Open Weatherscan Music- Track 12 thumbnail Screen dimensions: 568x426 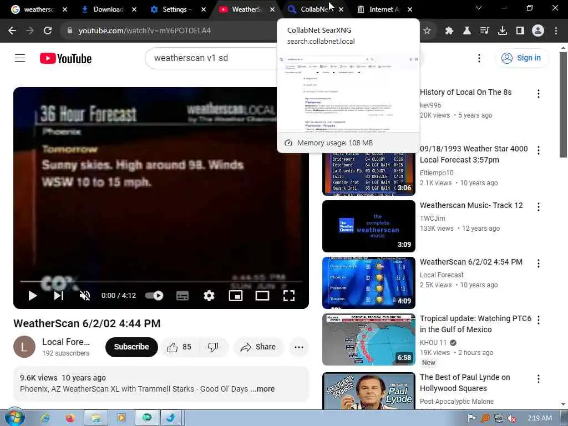pos(369,226)
